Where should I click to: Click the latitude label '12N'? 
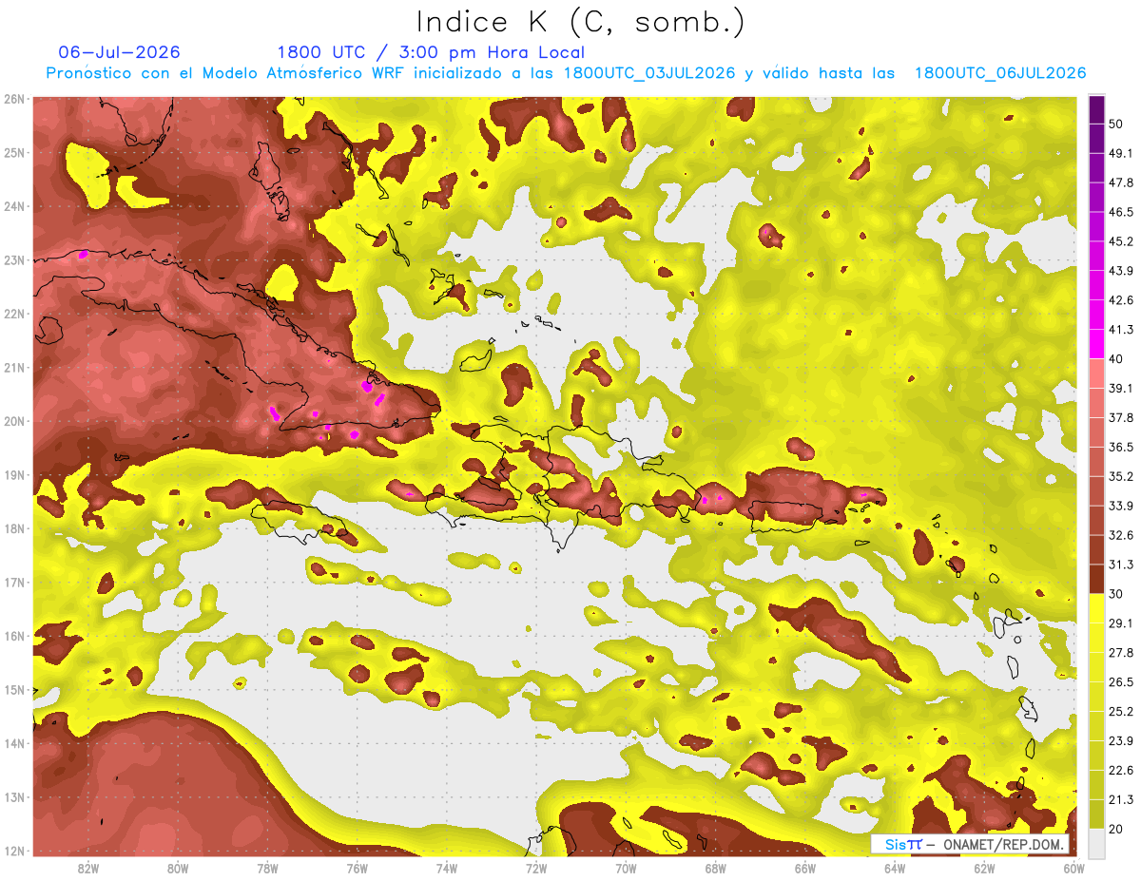click(14, 851)
